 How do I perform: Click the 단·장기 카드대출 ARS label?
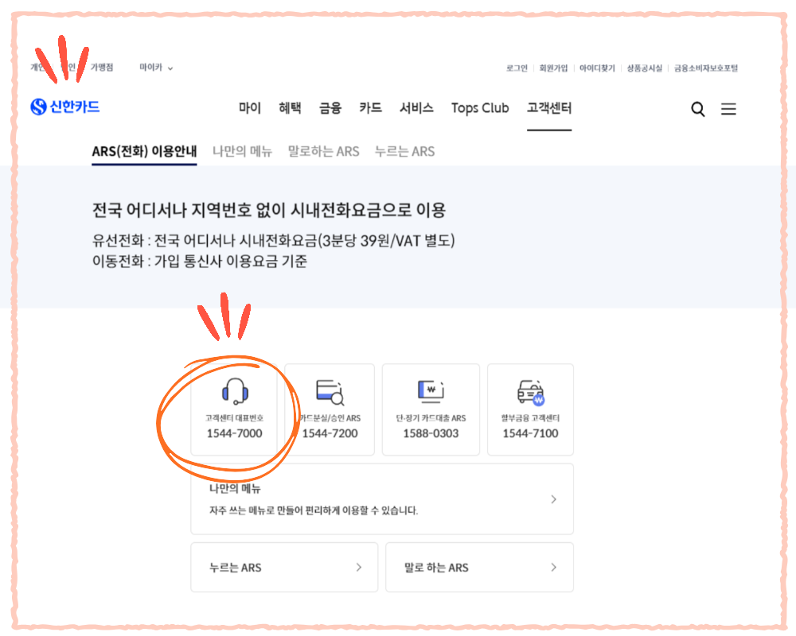(431, 418)
